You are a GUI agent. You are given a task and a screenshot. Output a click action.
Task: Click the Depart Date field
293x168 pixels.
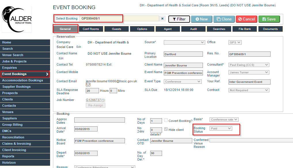click(86, 153)
